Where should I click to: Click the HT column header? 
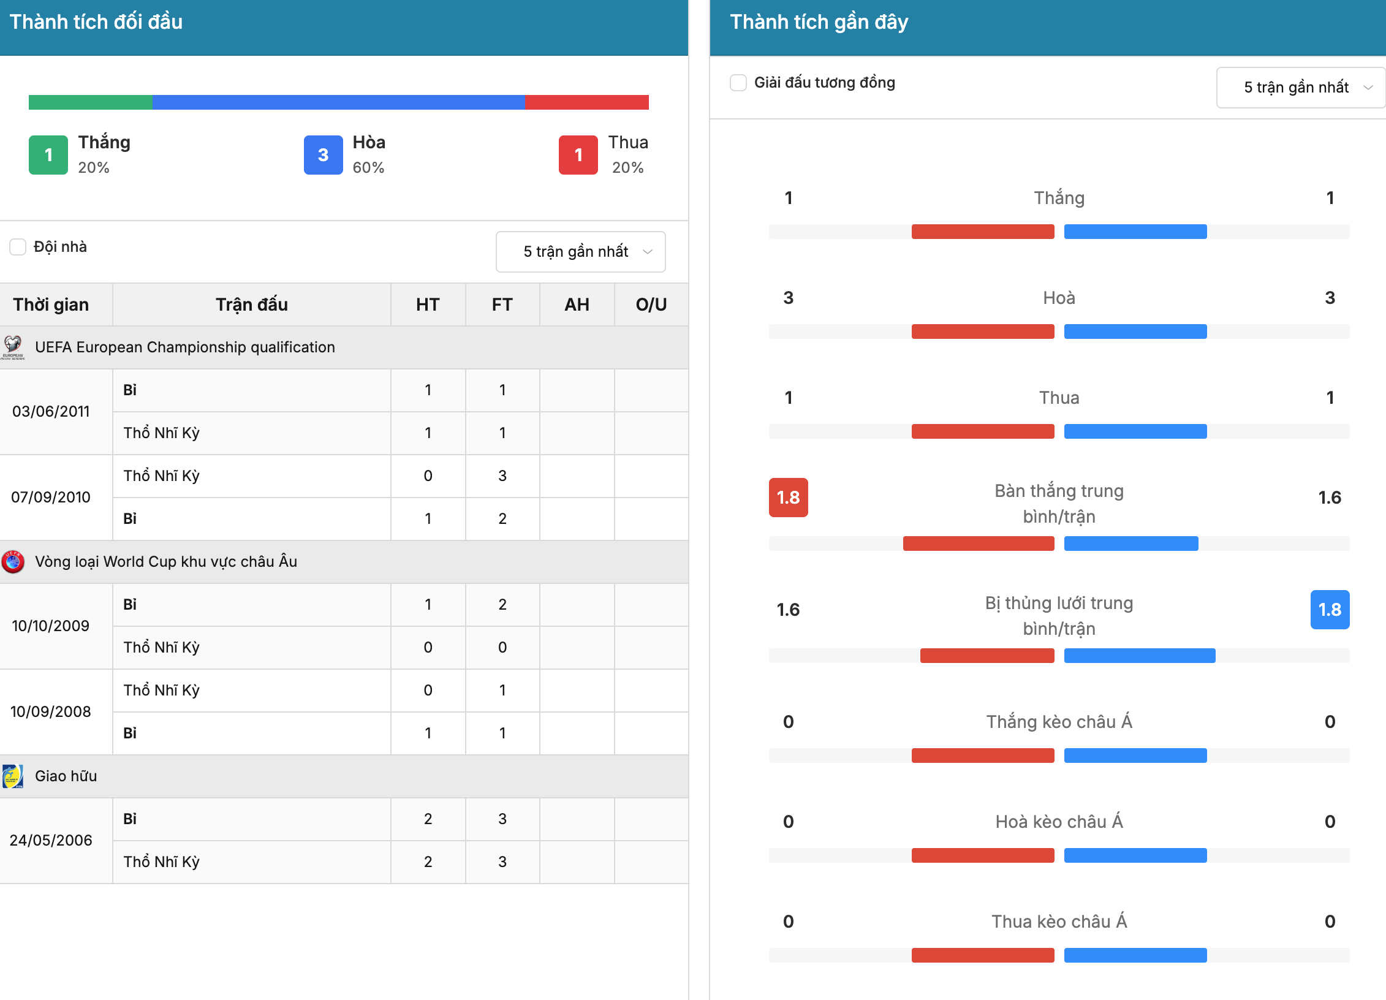coord(428,305)
